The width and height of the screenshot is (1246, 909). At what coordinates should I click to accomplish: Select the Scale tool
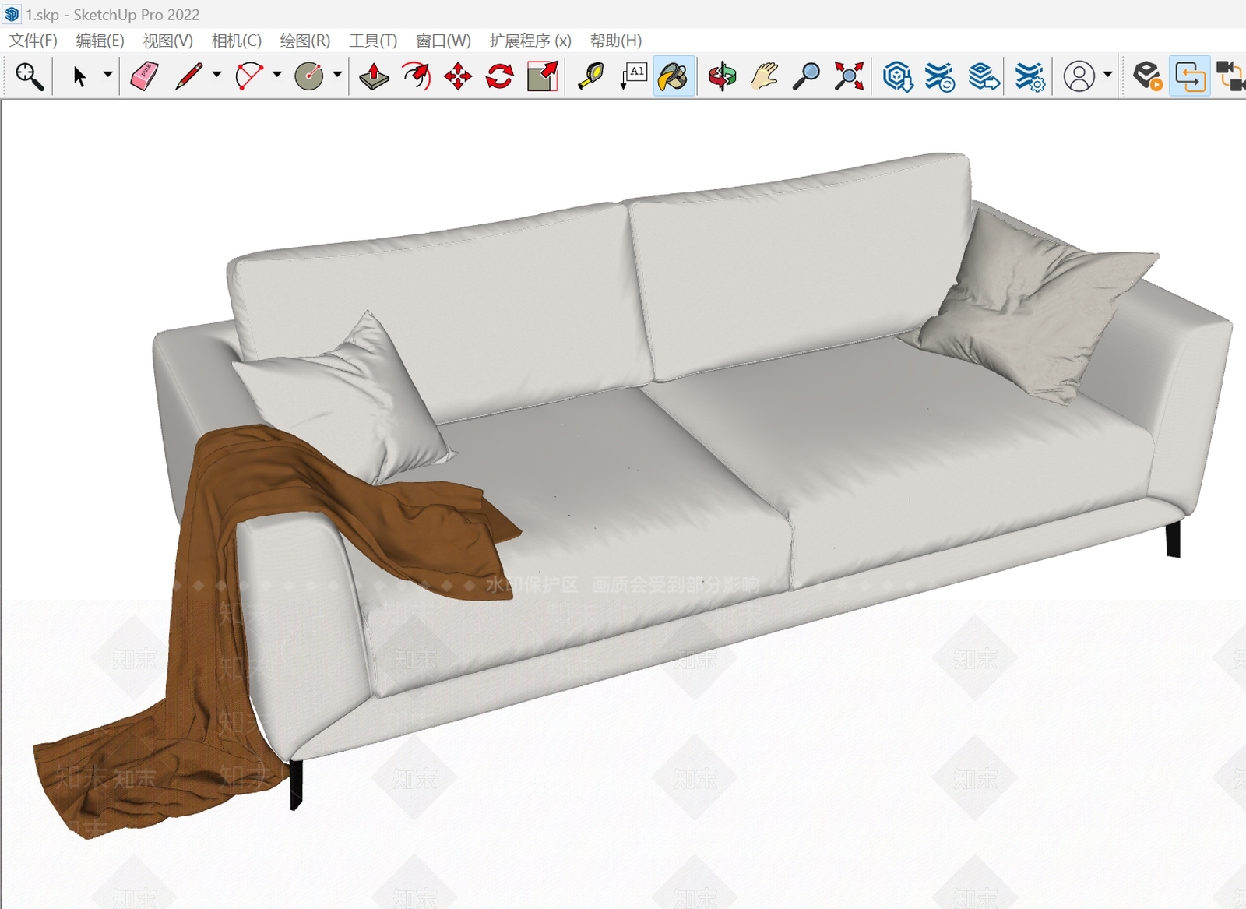[x=542, y=76]
